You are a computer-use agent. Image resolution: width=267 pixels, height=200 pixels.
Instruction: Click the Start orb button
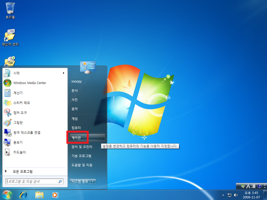tap(7, 195)
